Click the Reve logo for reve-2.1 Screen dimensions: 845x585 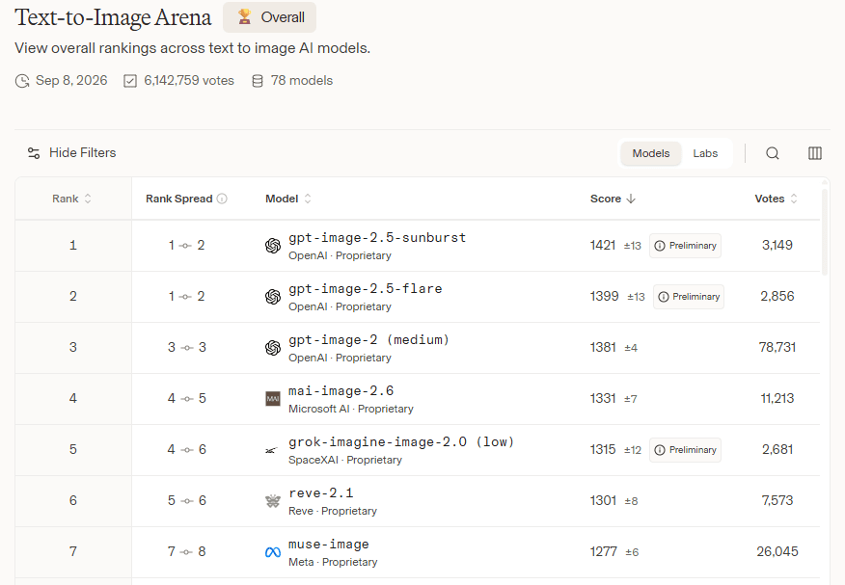click(x=273, y=501)
